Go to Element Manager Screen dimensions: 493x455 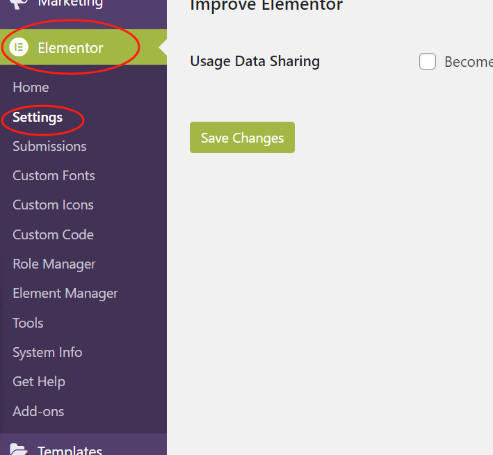[x=65, y=294]
